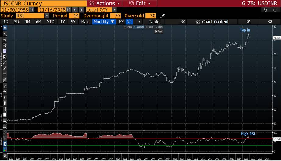Toggle the crosshair plus mode icon
The height and width of the screenshot is (161, 281).
(5, 138)
